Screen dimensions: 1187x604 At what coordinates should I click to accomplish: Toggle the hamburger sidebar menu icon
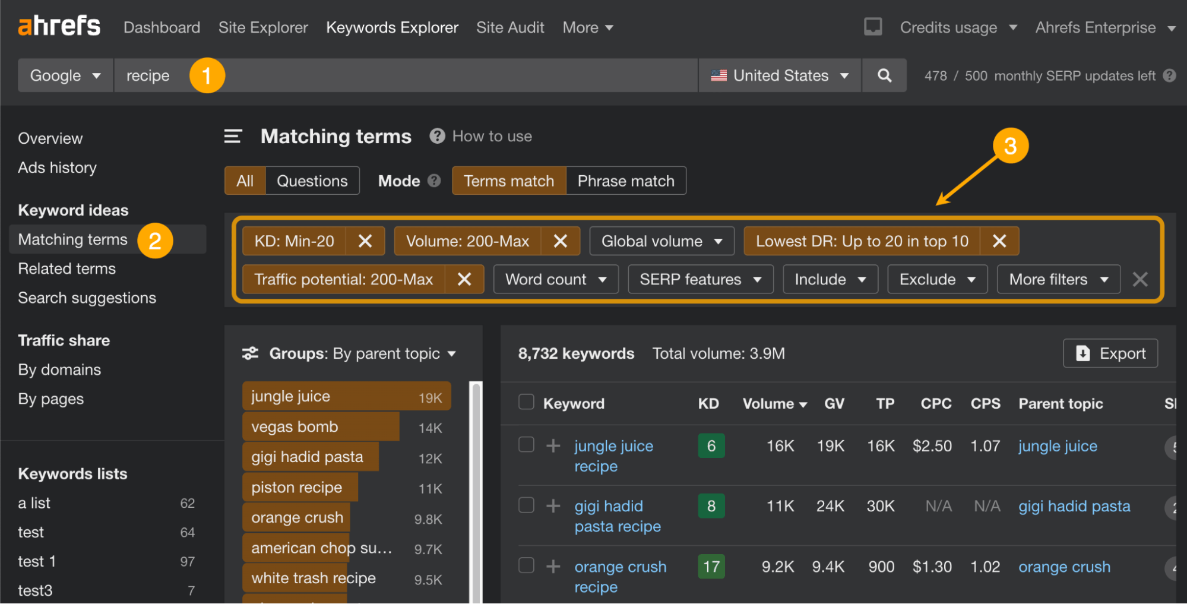tap(233, 137)
